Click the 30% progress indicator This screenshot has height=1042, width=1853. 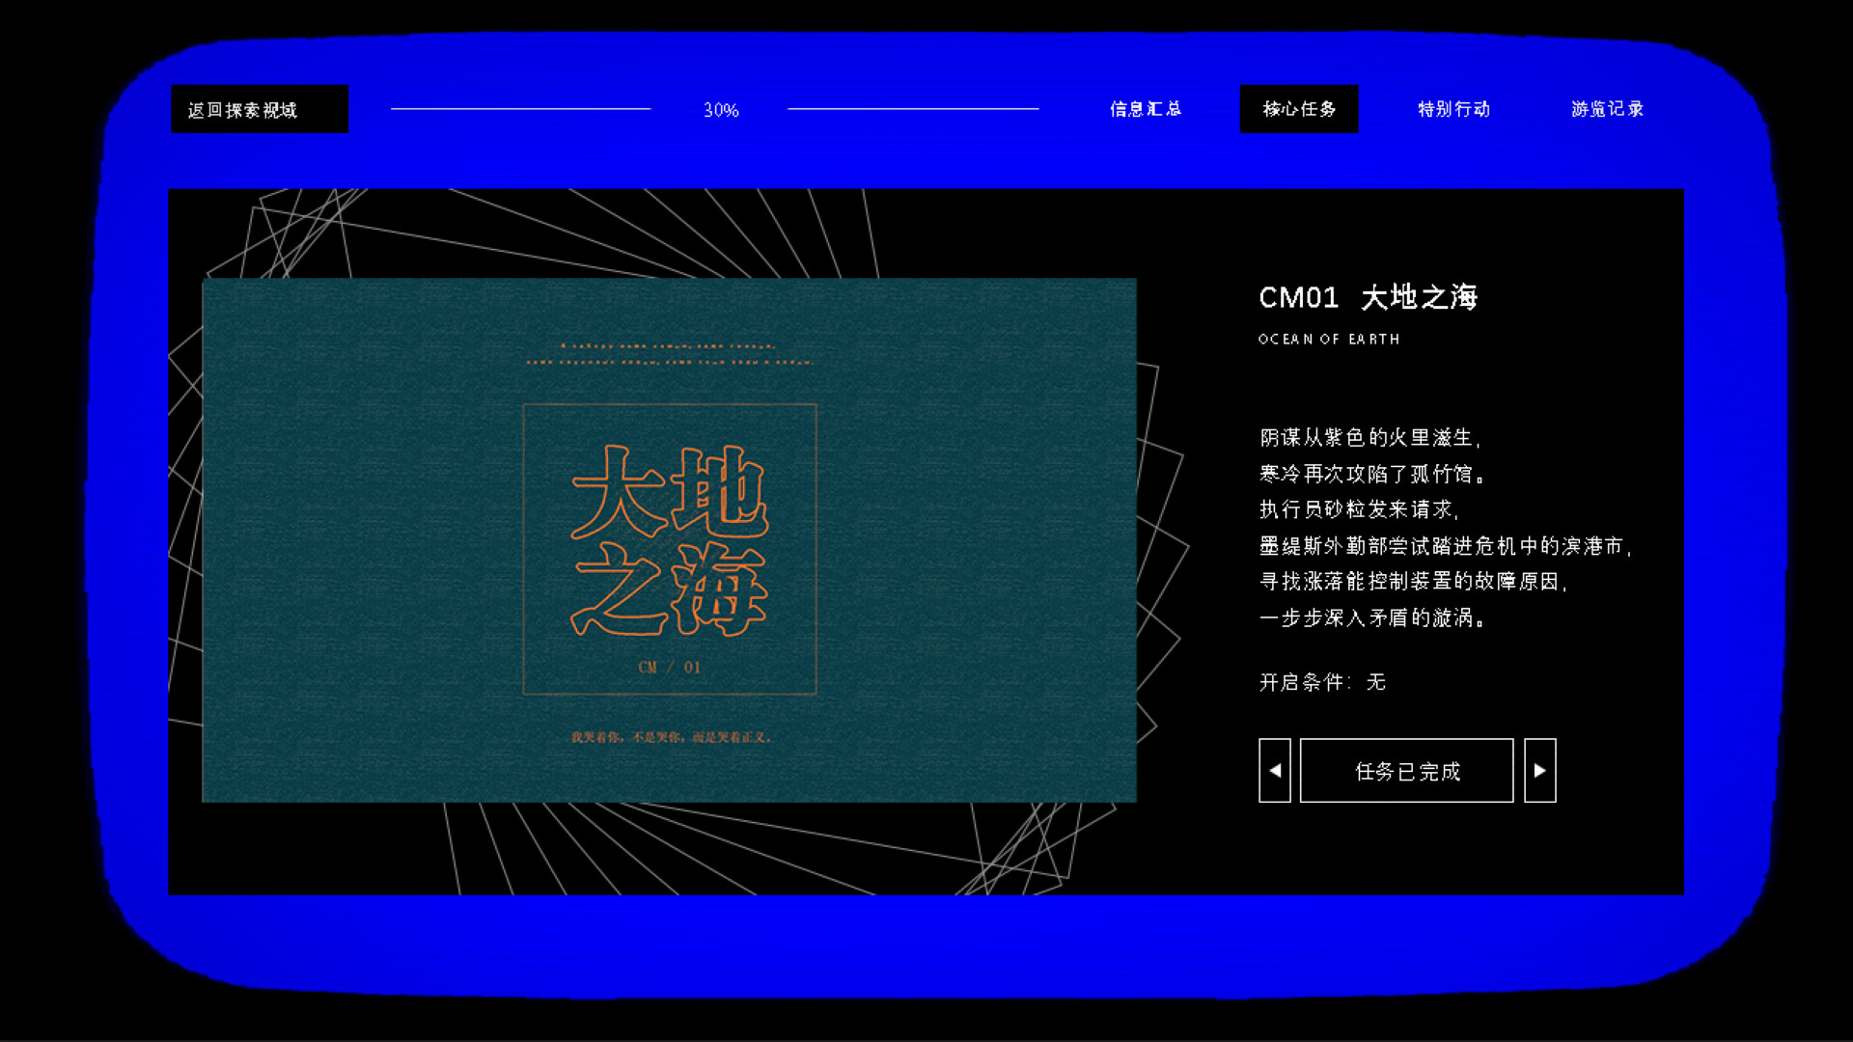tap(719, 109)
